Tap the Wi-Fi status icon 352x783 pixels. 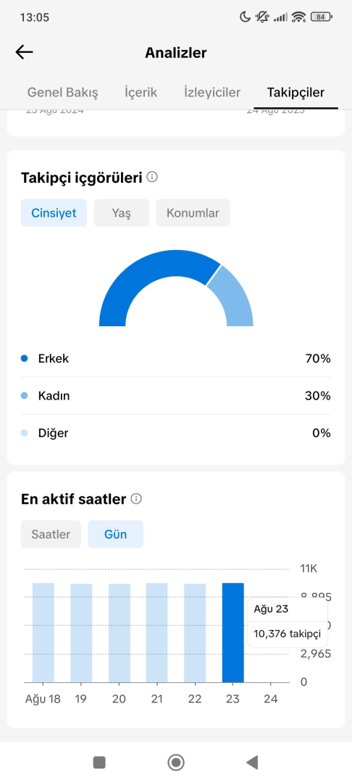pyautogui.click(x=298, y=17)
